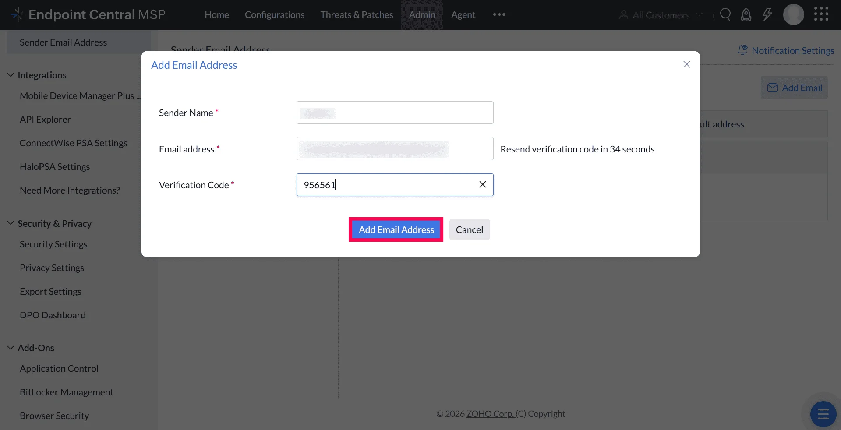This screenshot has height=430, width=841.
Task: Open the rocket quick launch icon
Action: [x=746, y=14]
